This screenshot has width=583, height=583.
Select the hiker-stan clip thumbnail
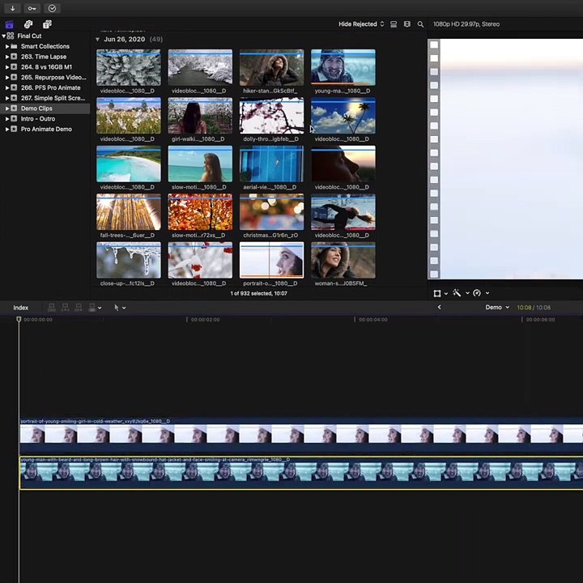tap(271, 68)
